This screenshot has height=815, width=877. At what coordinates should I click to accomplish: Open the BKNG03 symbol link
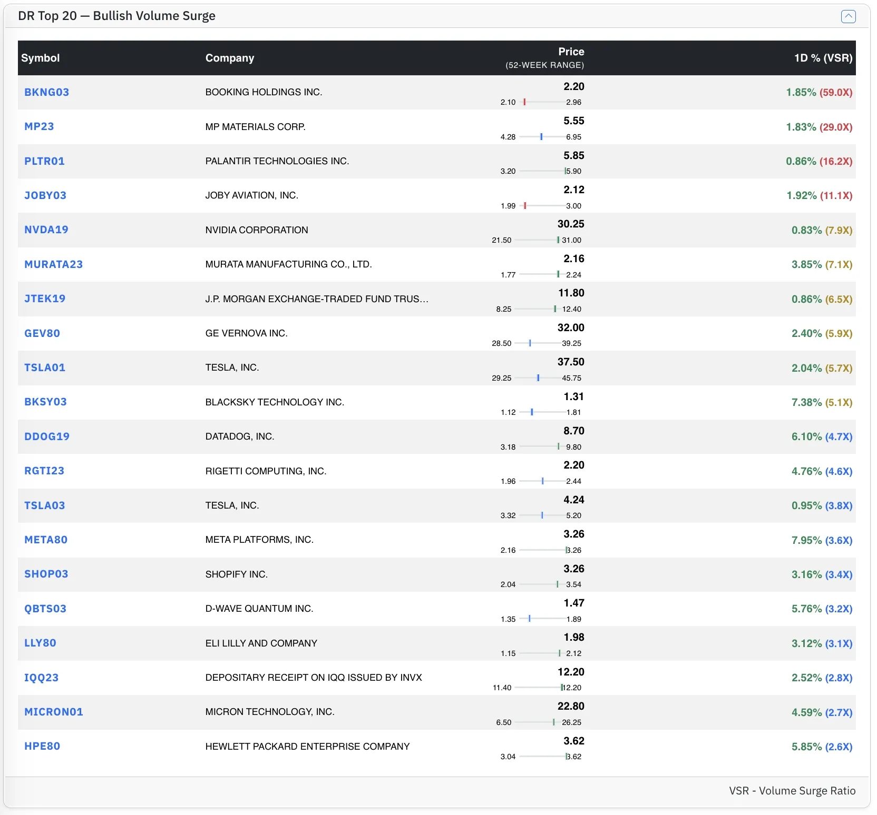(x=47, y=92)
